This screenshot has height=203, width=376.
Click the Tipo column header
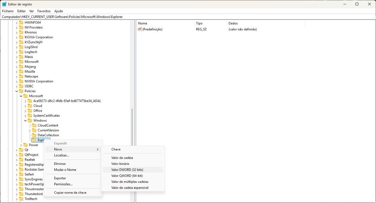pyautogui.click(x=199, y=23)
